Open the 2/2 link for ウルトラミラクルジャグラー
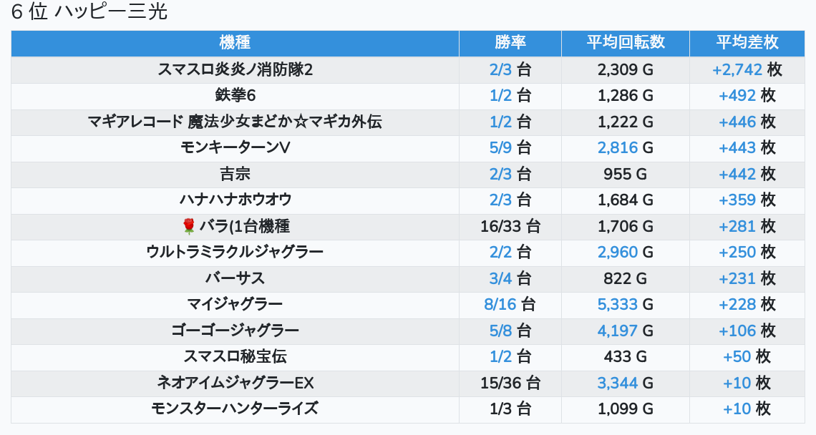This screenshot has height=435, width=816. pos(501,253)
